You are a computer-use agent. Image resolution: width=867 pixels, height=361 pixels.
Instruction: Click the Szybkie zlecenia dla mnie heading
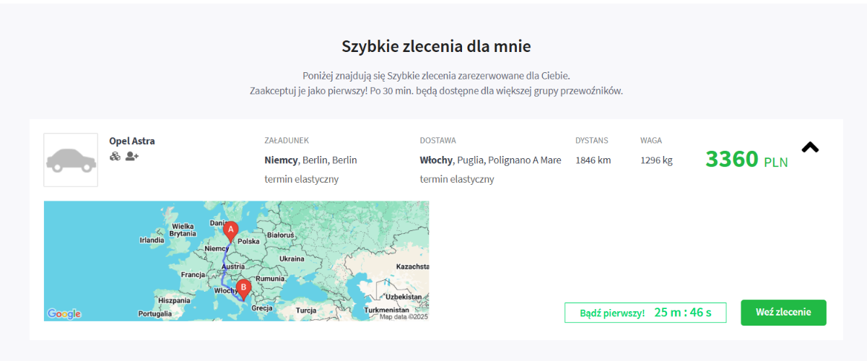pos(436,47)
